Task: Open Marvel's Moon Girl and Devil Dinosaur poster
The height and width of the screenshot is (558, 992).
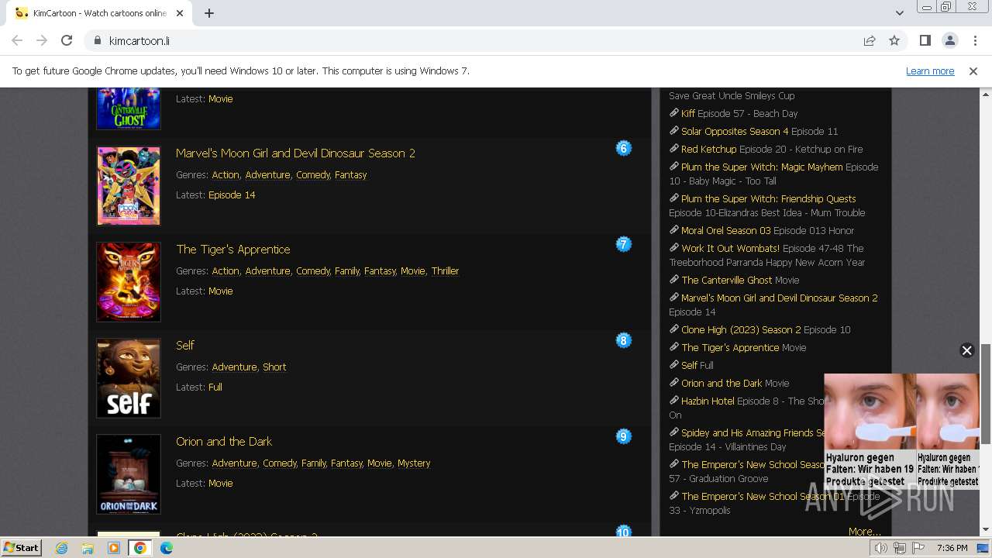Action: point(129,186)
